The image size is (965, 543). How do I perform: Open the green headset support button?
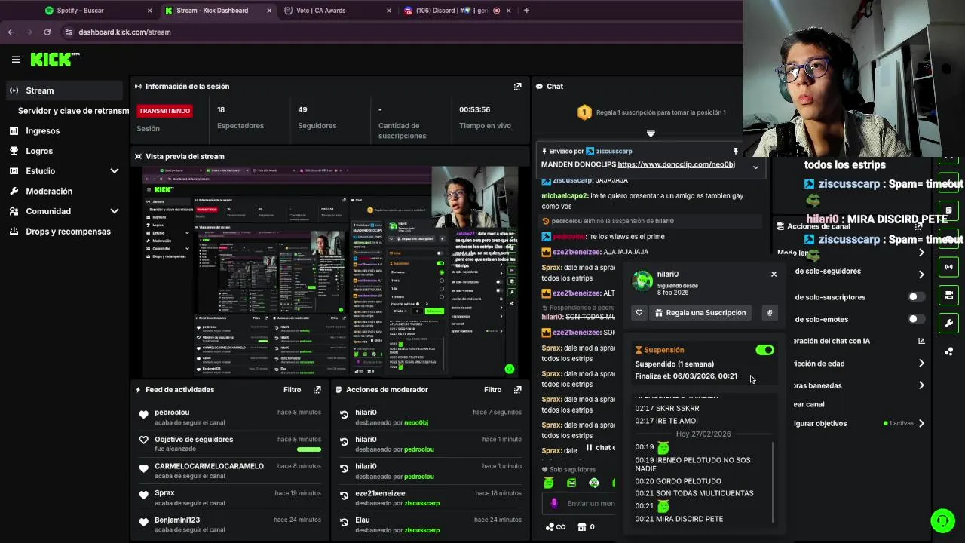942,520
